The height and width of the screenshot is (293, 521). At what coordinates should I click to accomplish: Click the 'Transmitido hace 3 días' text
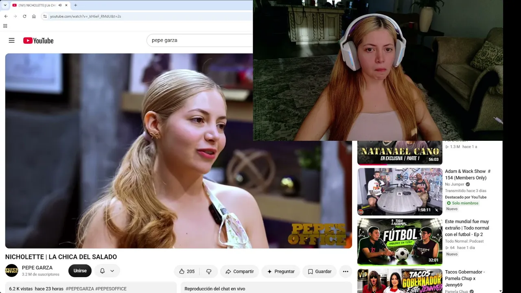(466, 191)
